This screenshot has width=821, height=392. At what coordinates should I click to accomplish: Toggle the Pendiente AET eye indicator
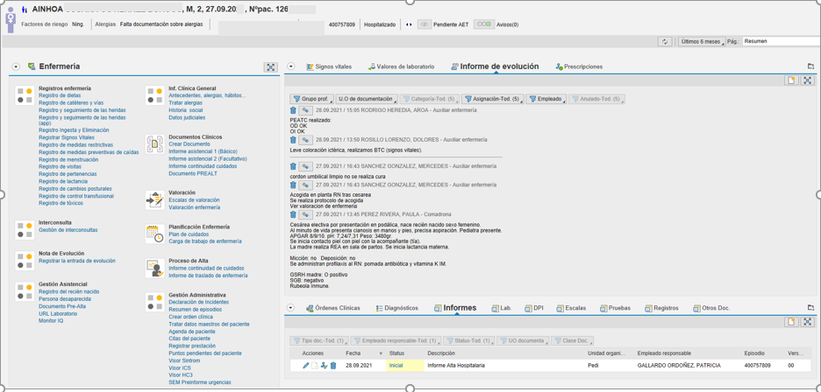tap(425, 24)
